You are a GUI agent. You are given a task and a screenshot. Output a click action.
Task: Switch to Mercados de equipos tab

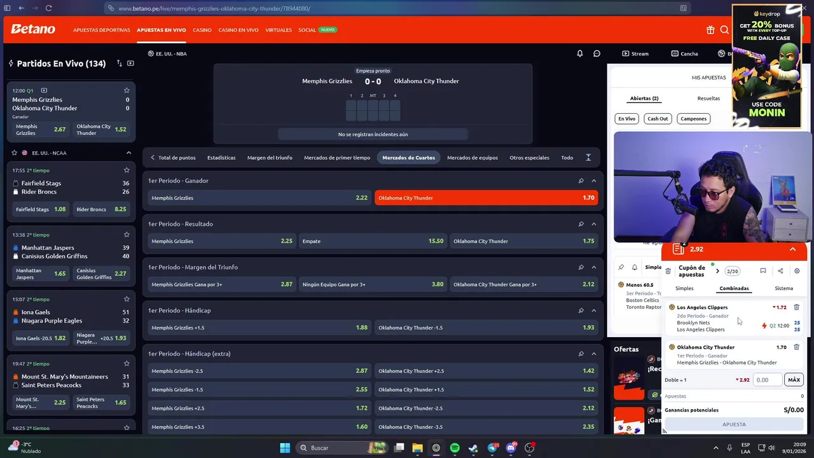(x=473, y=158)
